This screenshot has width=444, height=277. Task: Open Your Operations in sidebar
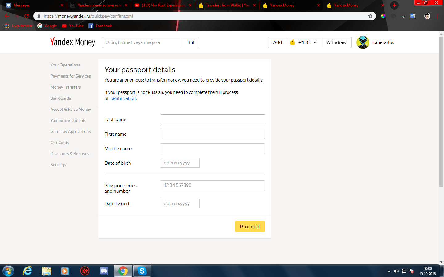point(65,65)
